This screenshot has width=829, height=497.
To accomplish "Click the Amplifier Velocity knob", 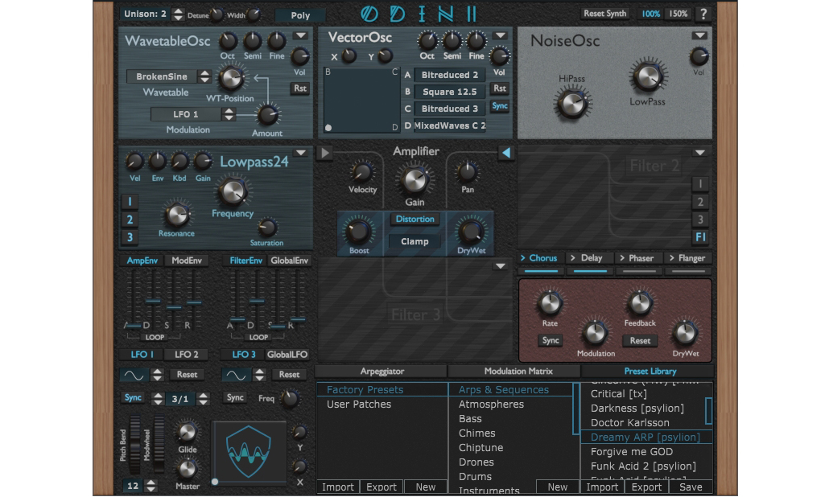I will [x=362, y=172].
